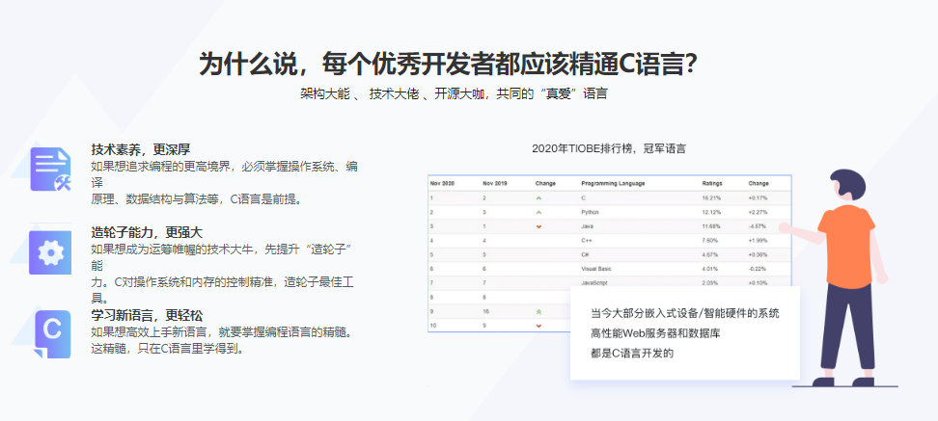938x421 pixels.
Task: Click the +0.17% change value
Action: [x=758, y=197]
